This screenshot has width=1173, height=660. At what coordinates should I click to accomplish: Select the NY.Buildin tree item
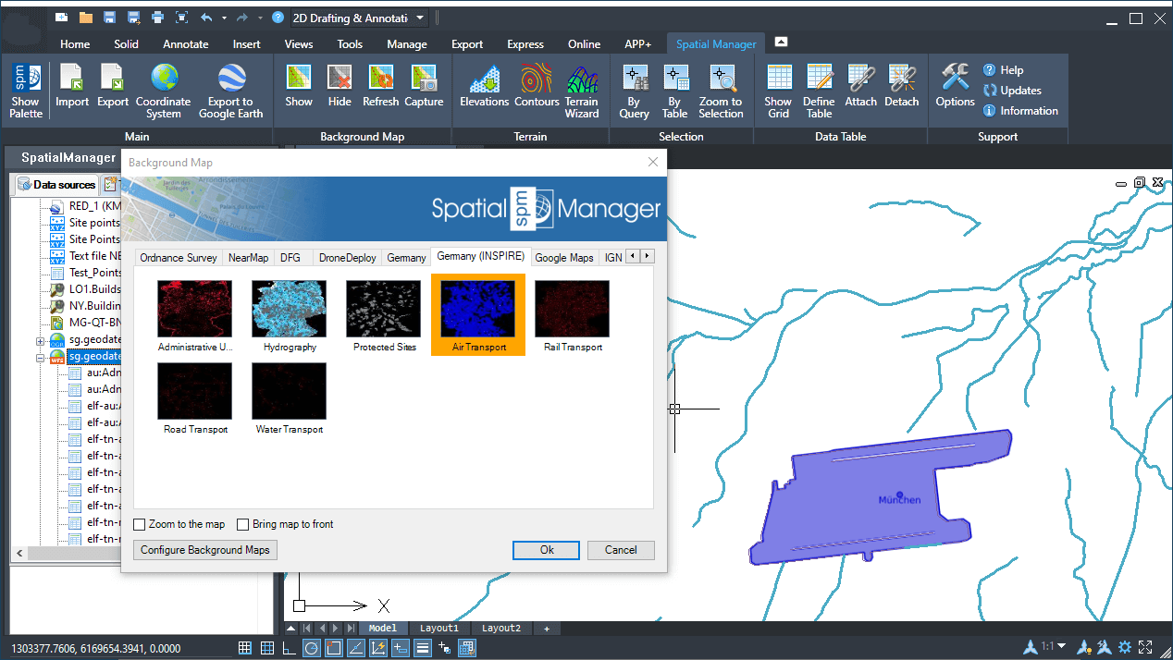pos(94,306)
